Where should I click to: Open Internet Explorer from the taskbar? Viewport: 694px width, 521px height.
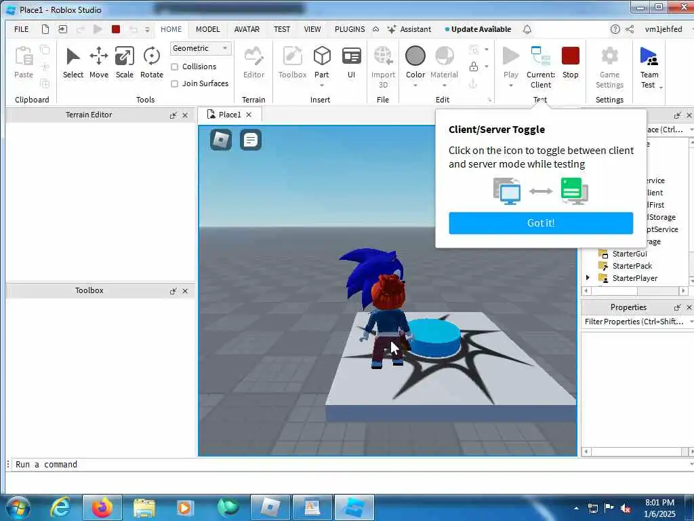60,507
